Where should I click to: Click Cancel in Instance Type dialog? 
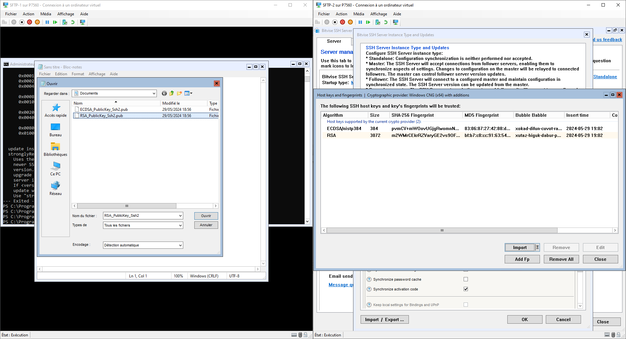tap(563, 320)
